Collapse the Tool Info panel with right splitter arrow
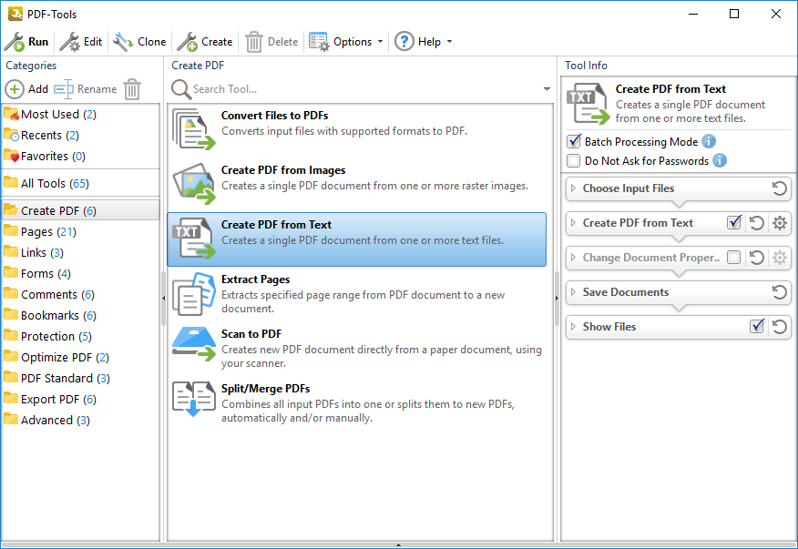The image size is (798, 549). pyautogui.click(x=557, y=298)
